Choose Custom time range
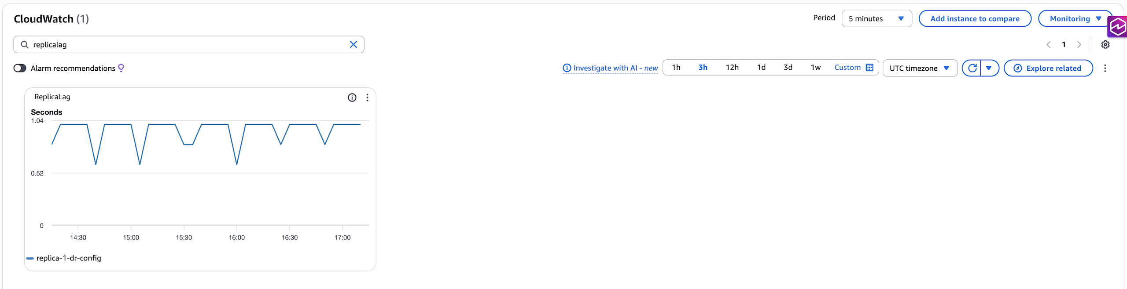This screenshot has width=1127, height=289. [x=847, y=67]
